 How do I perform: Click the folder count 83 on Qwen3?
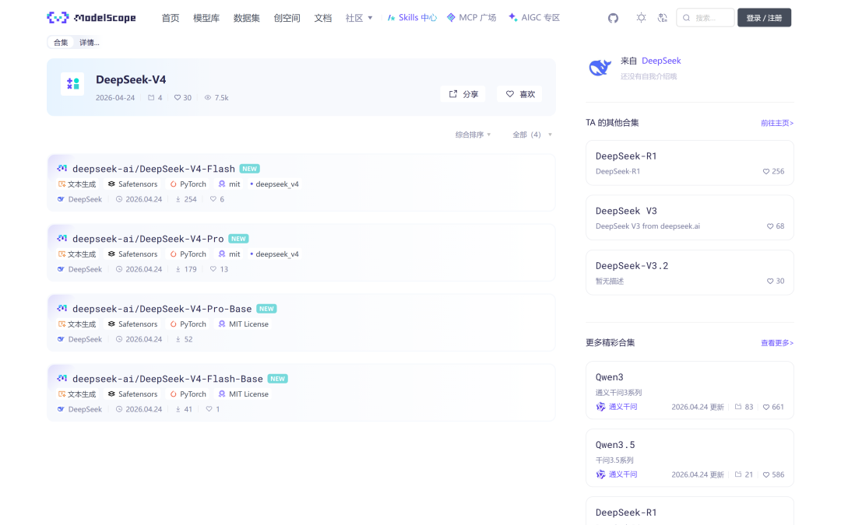[744, 407]
